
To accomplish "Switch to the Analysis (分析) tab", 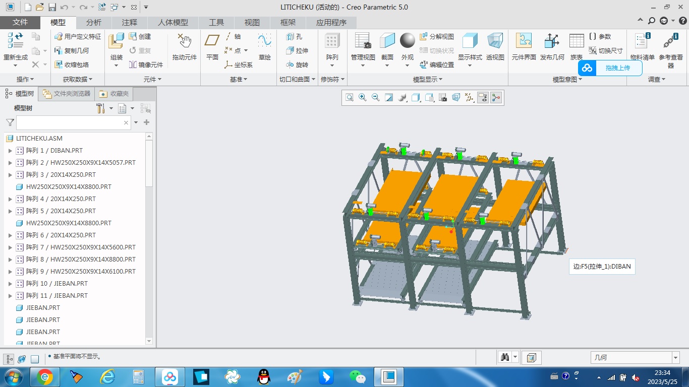I will point(94,22).
